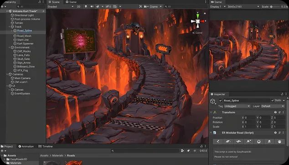
Task: Click Project panel search by label icon
Action: click(188, 150)
